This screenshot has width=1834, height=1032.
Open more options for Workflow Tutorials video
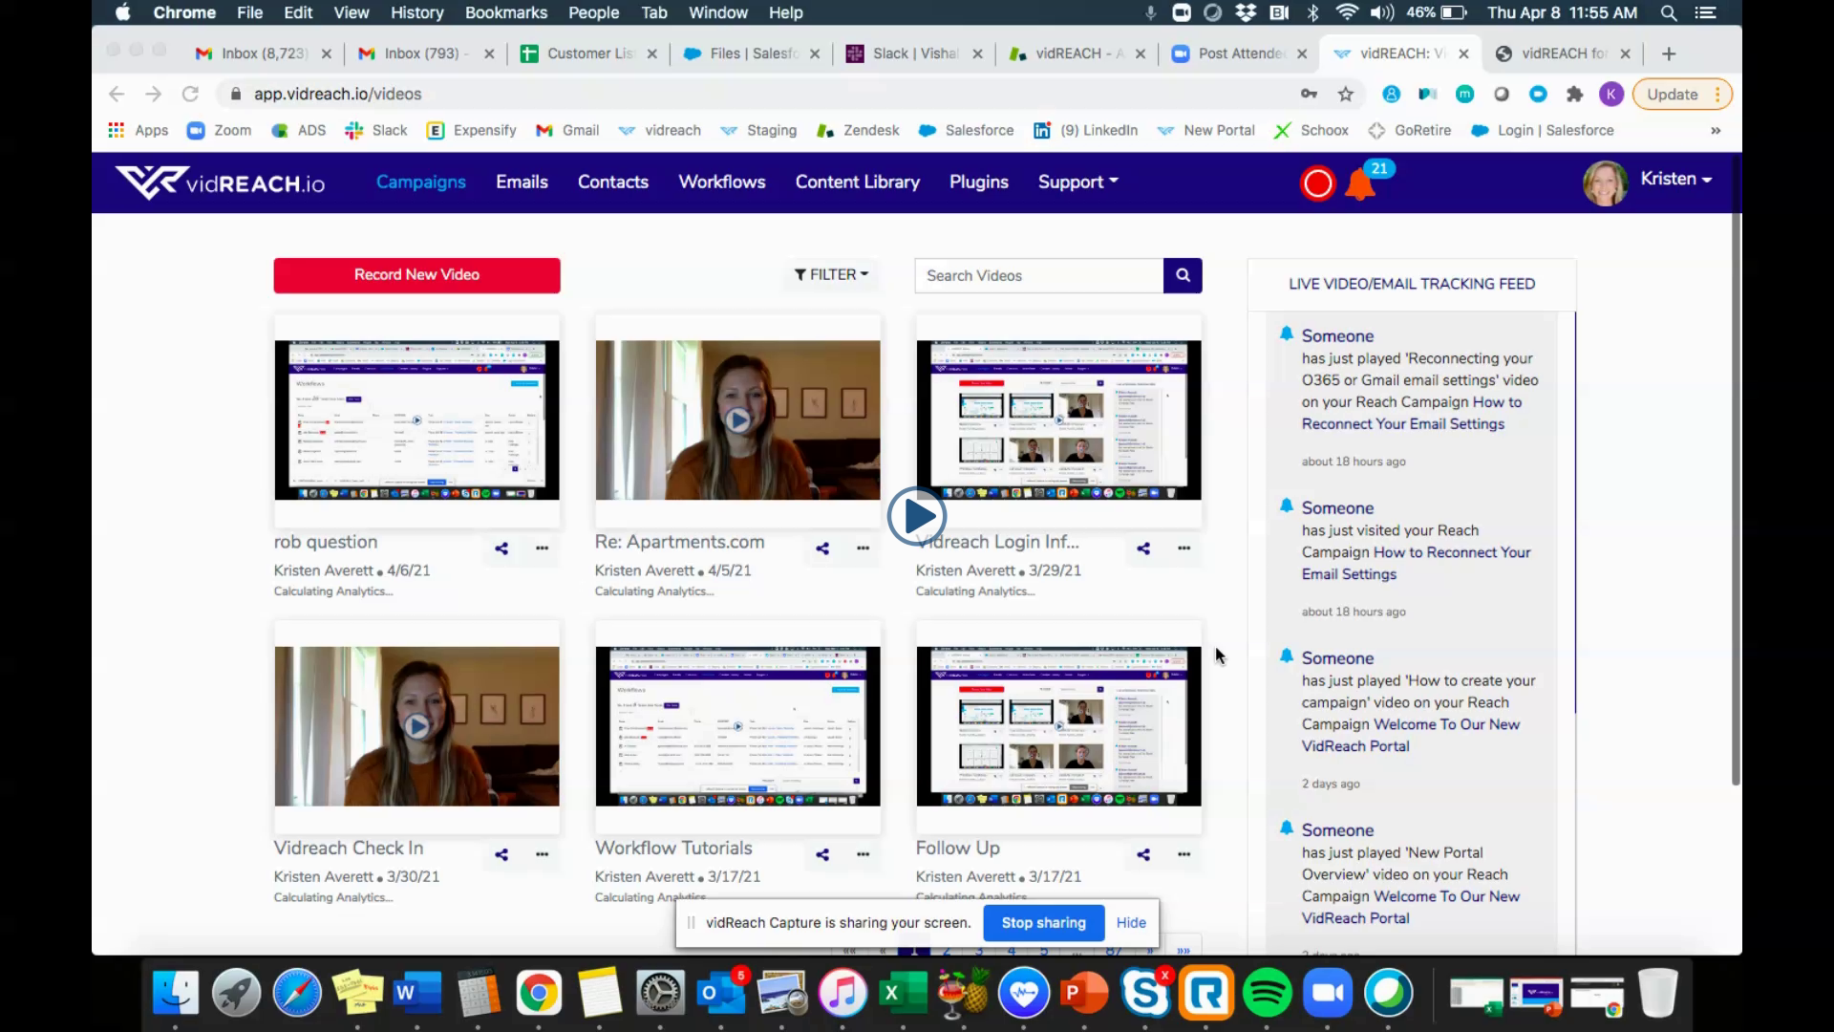pos(863,854)
